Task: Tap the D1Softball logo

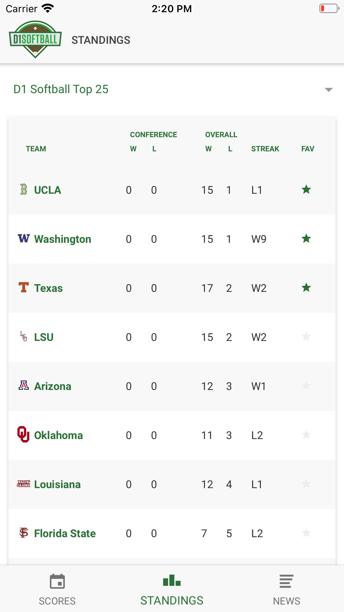Action: pos(35,39)
